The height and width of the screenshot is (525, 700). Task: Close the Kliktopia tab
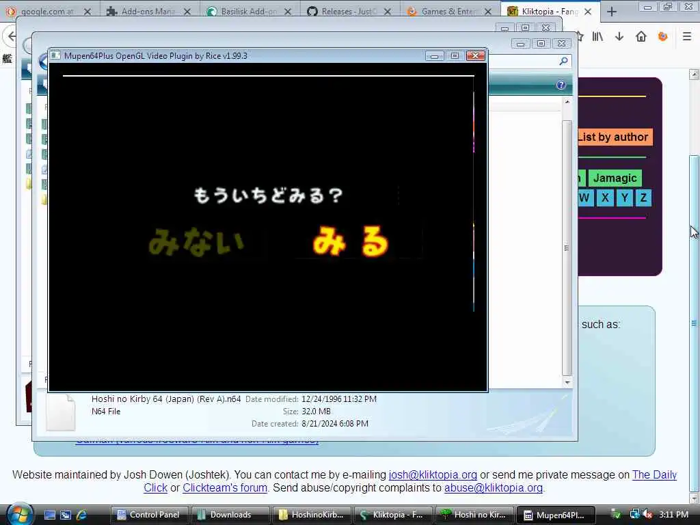pos(589,12)
